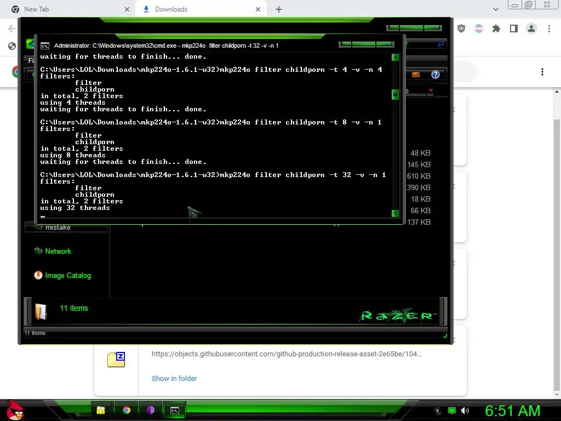Click the green monitor tray icon

(452, 411)
